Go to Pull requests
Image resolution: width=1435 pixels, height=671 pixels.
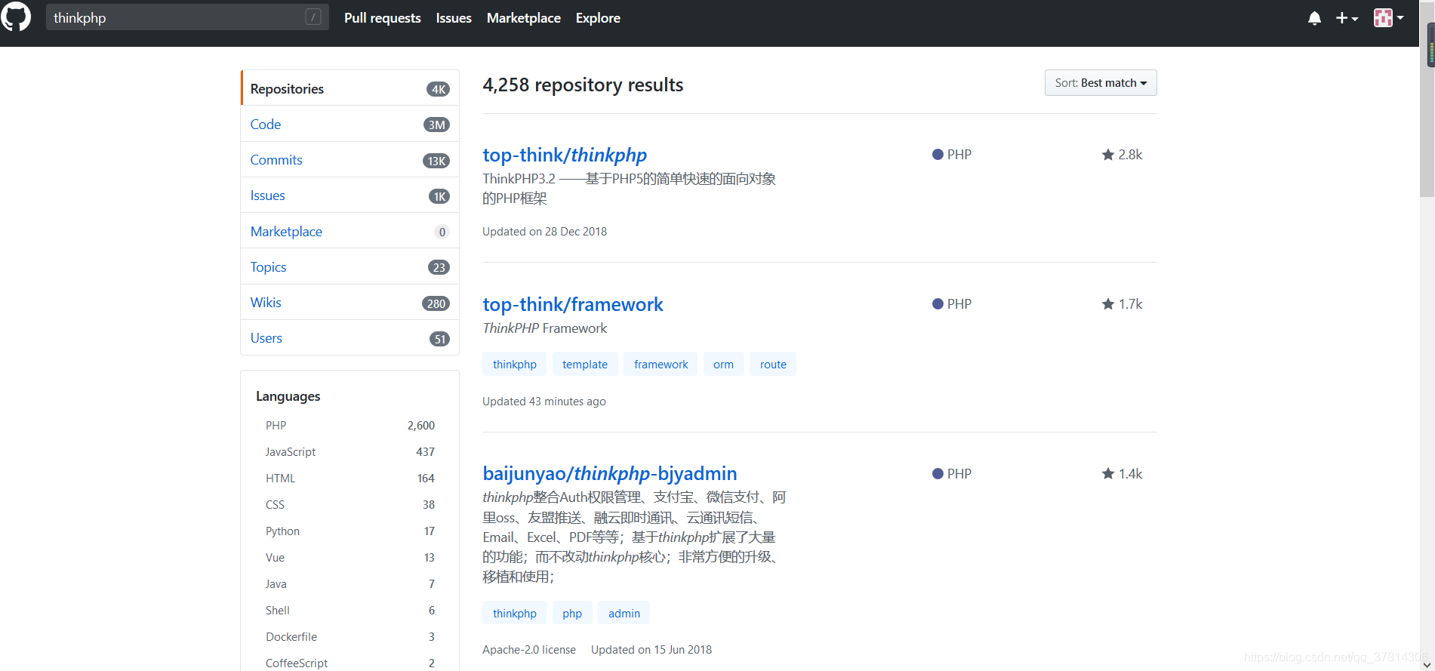382,18
